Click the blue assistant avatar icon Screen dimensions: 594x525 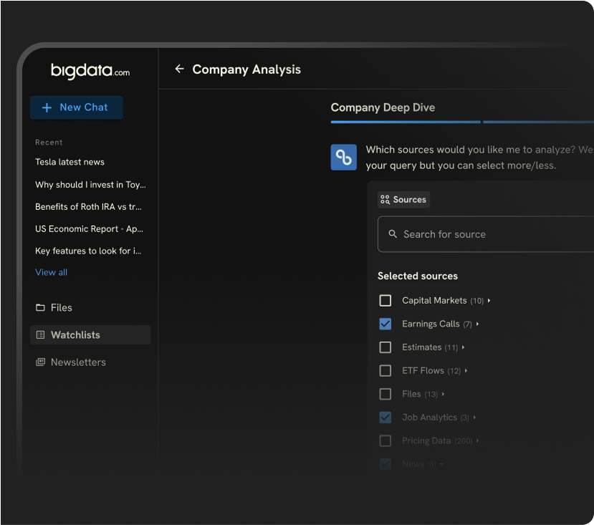344,157
